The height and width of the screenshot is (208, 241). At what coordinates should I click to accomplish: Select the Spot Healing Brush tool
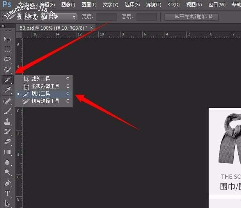click(x=7, y=101)
